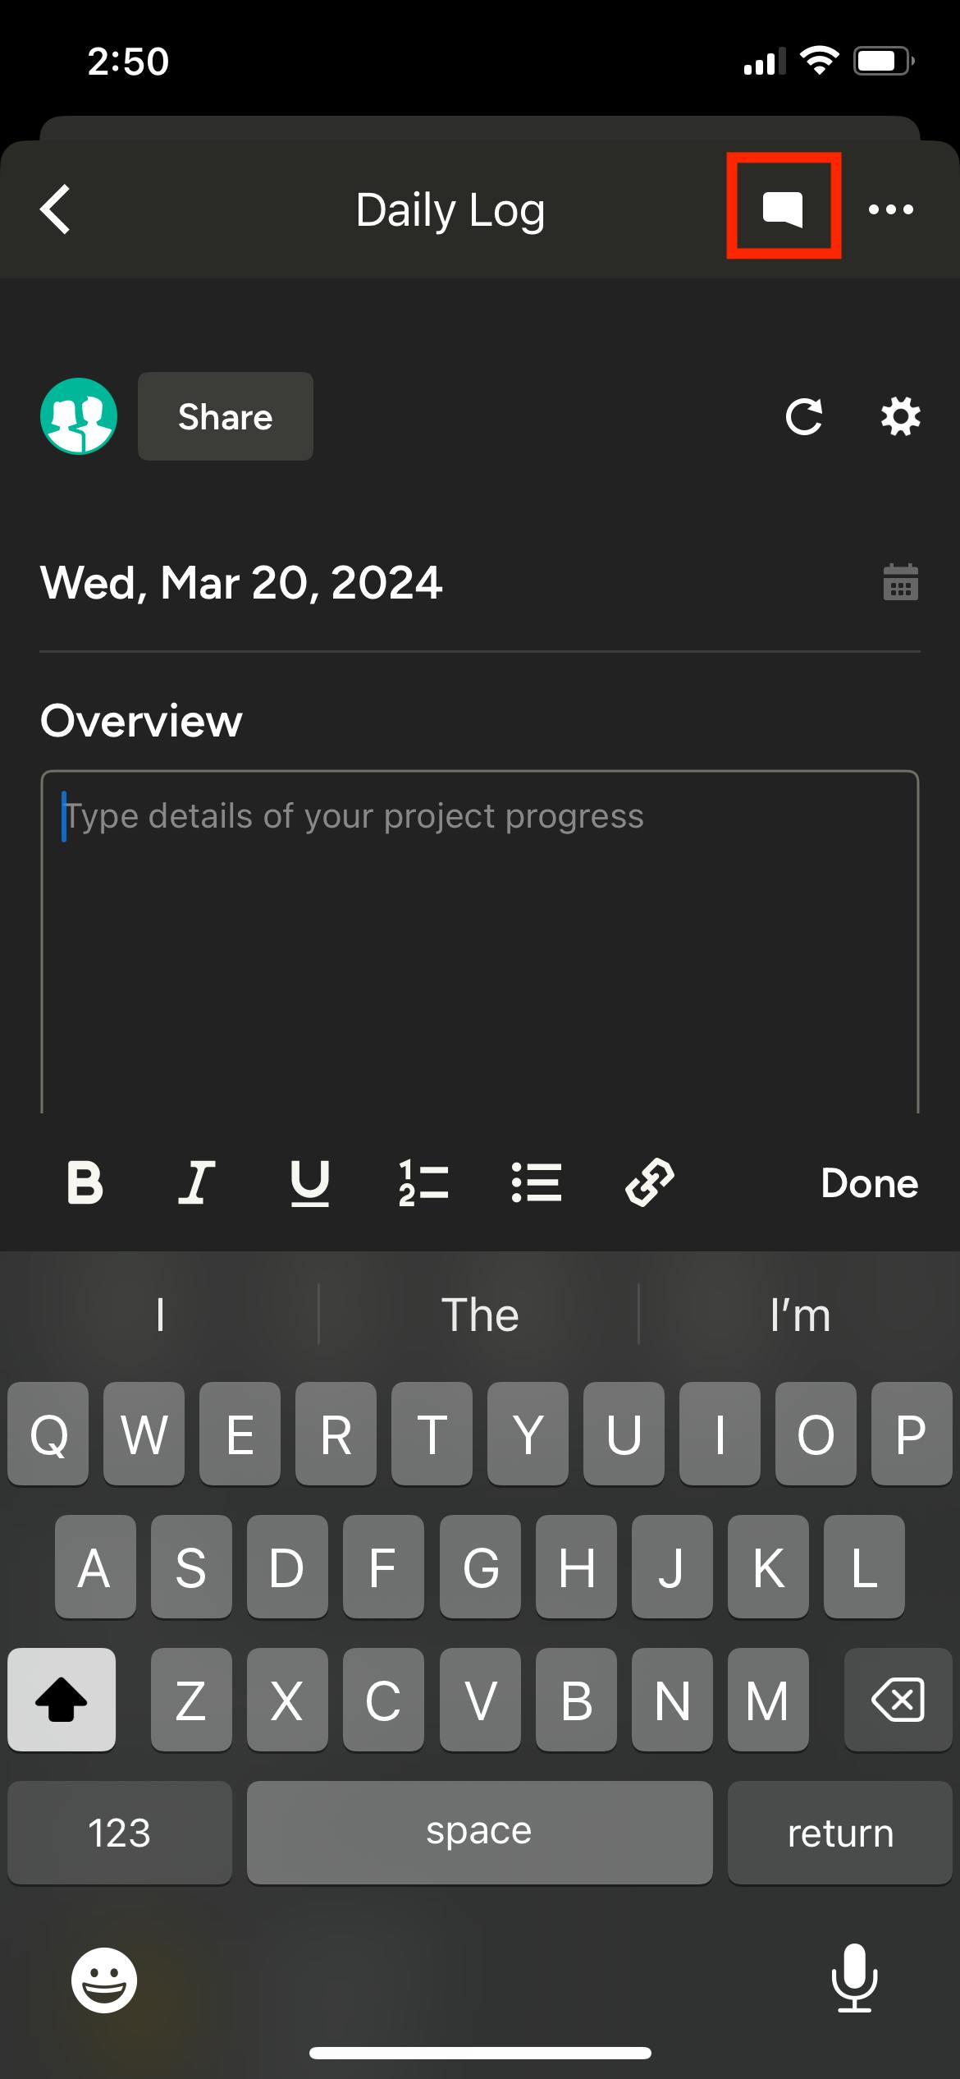Image resolution: width=960 pixels, height=2079 pixels.
Task: Open the three-dot more options menu
Action: pyautogui.click(x=891, y=209)
